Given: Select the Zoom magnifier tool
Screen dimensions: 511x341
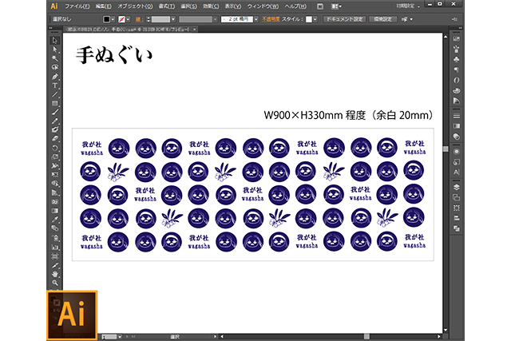Looking at the screenshot, I should [x=55, y=283].
